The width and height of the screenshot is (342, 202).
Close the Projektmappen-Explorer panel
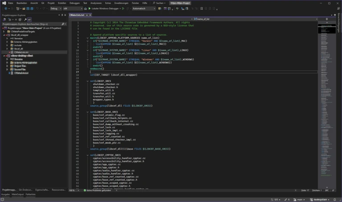point(65,15)
